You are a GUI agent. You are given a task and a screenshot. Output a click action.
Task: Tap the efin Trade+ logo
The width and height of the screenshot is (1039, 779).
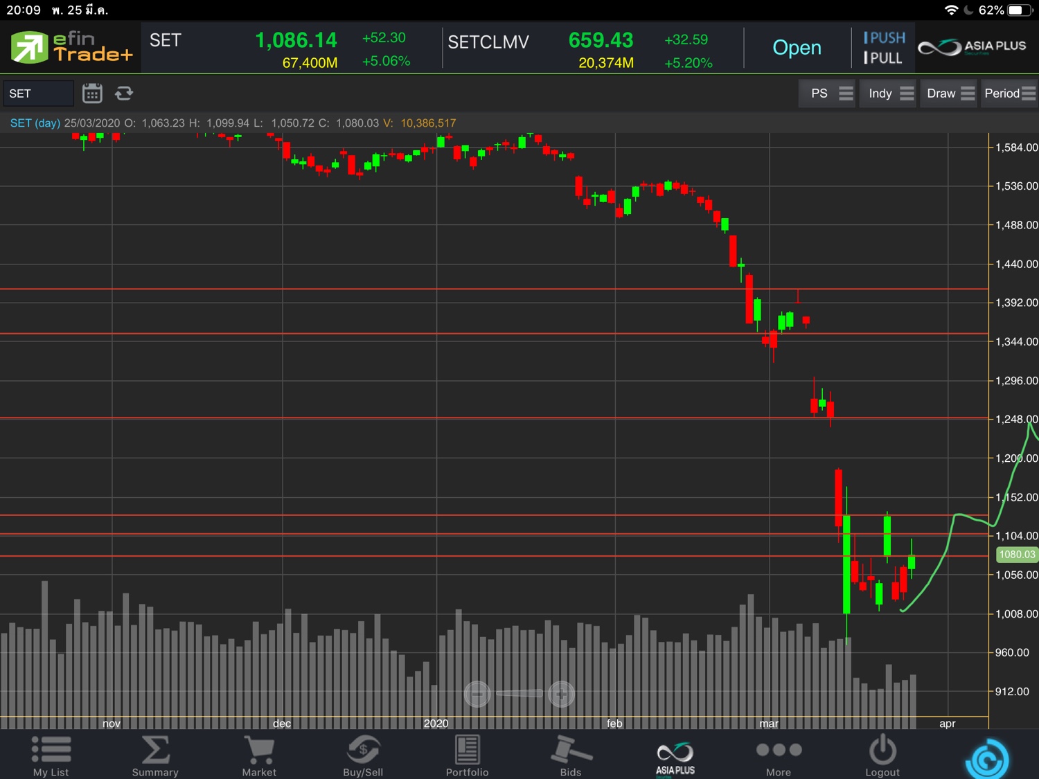pos(71,47)
